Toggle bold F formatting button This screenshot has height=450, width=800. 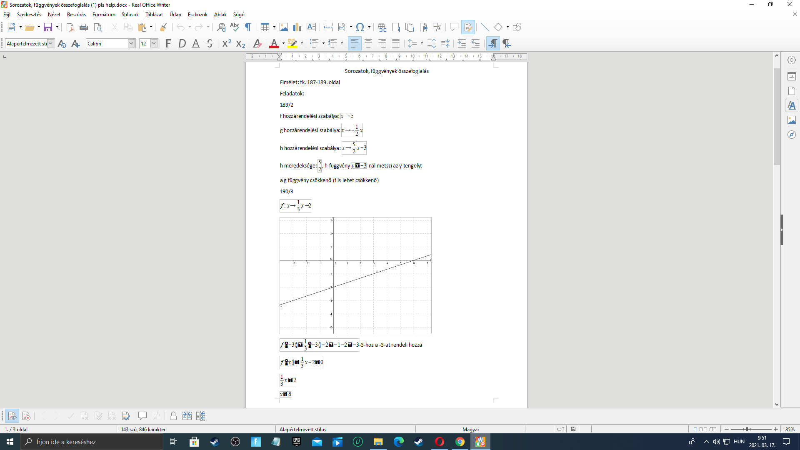click(168, 43)
